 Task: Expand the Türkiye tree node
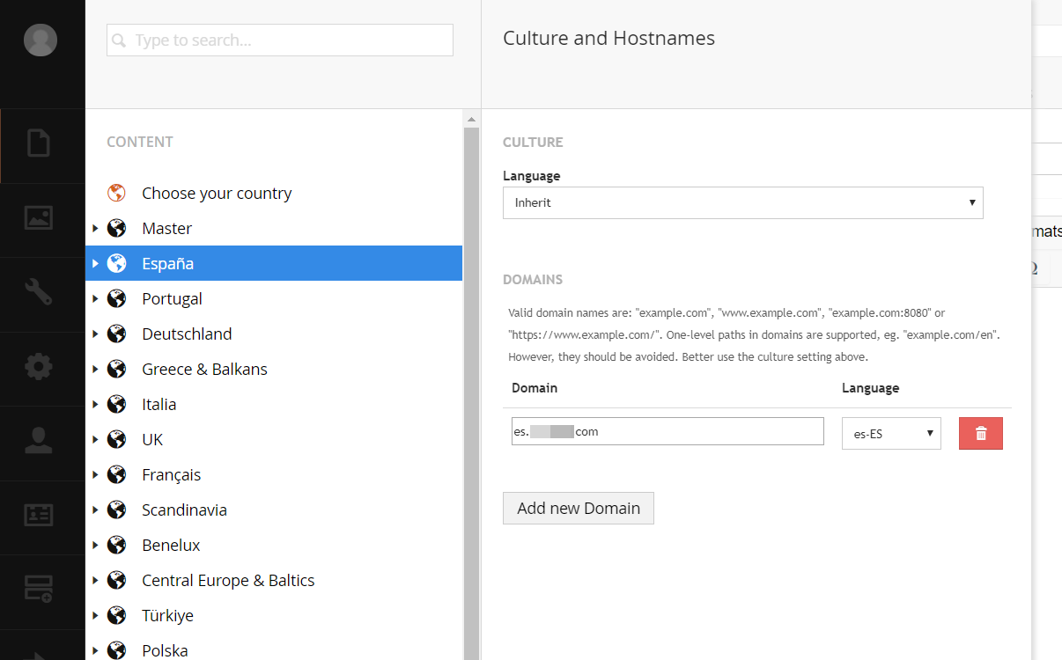coord(95,615)
